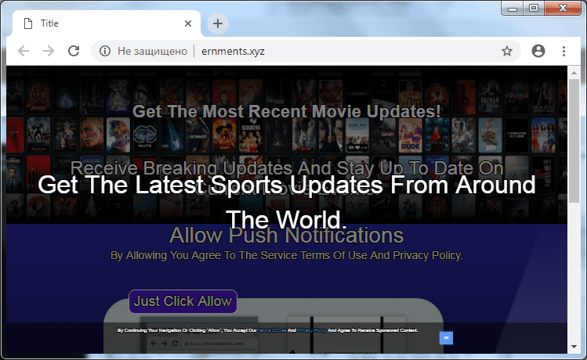
Task: Click the page's vertical scrollbar thumb
Action: 574,141
